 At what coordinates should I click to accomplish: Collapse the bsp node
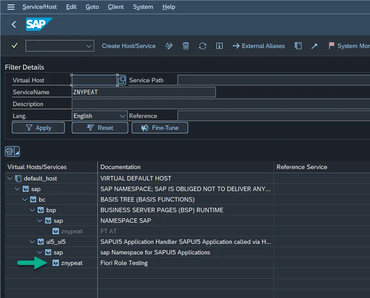32,210
